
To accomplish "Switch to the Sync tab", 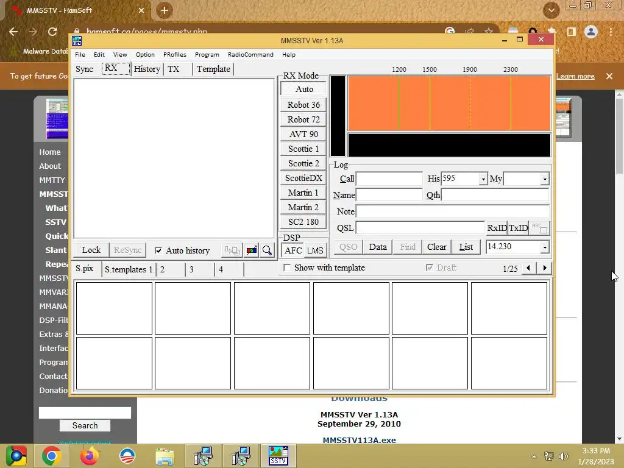I will 84,69.
